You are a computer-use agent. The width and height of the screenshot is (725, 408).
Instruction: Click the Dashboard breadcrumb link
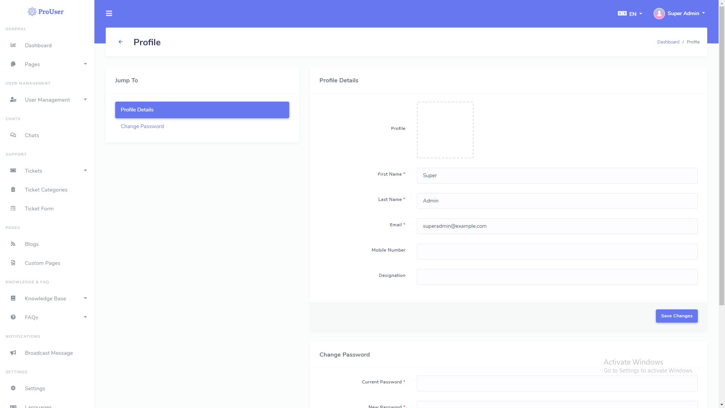click(668, 42)
